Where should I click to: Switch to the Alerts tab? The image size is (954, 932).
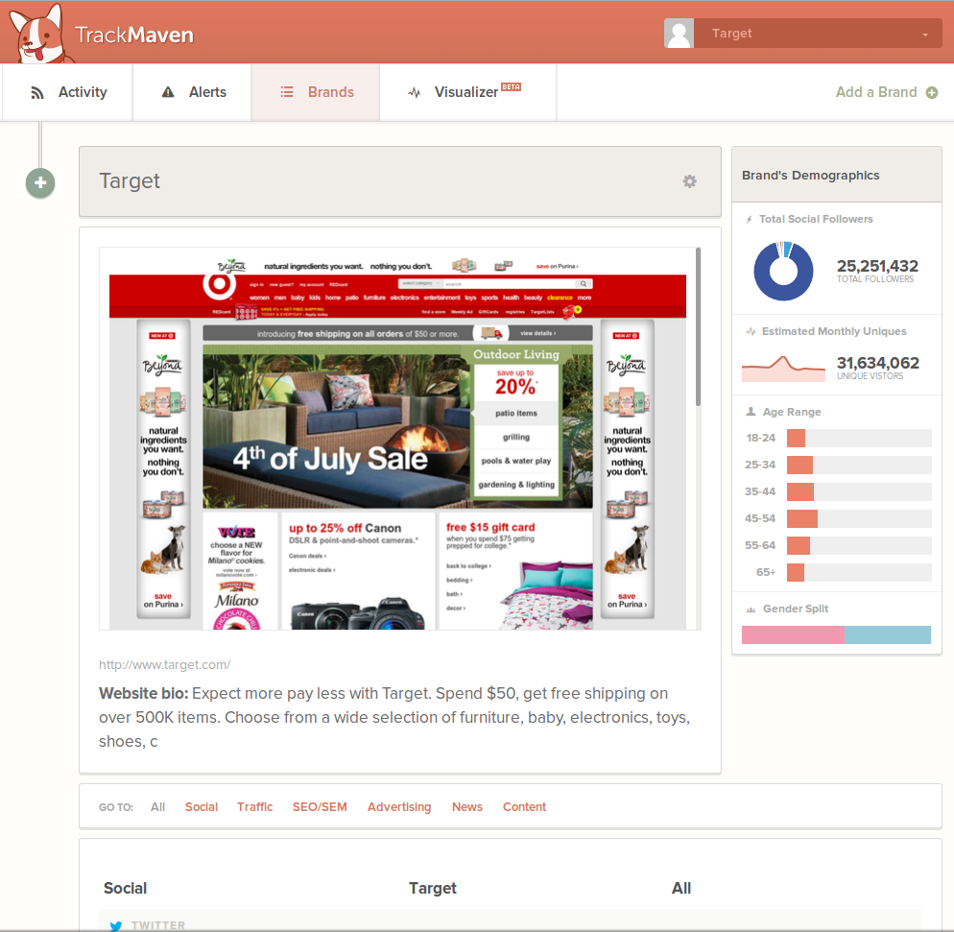tap(192, 92)
